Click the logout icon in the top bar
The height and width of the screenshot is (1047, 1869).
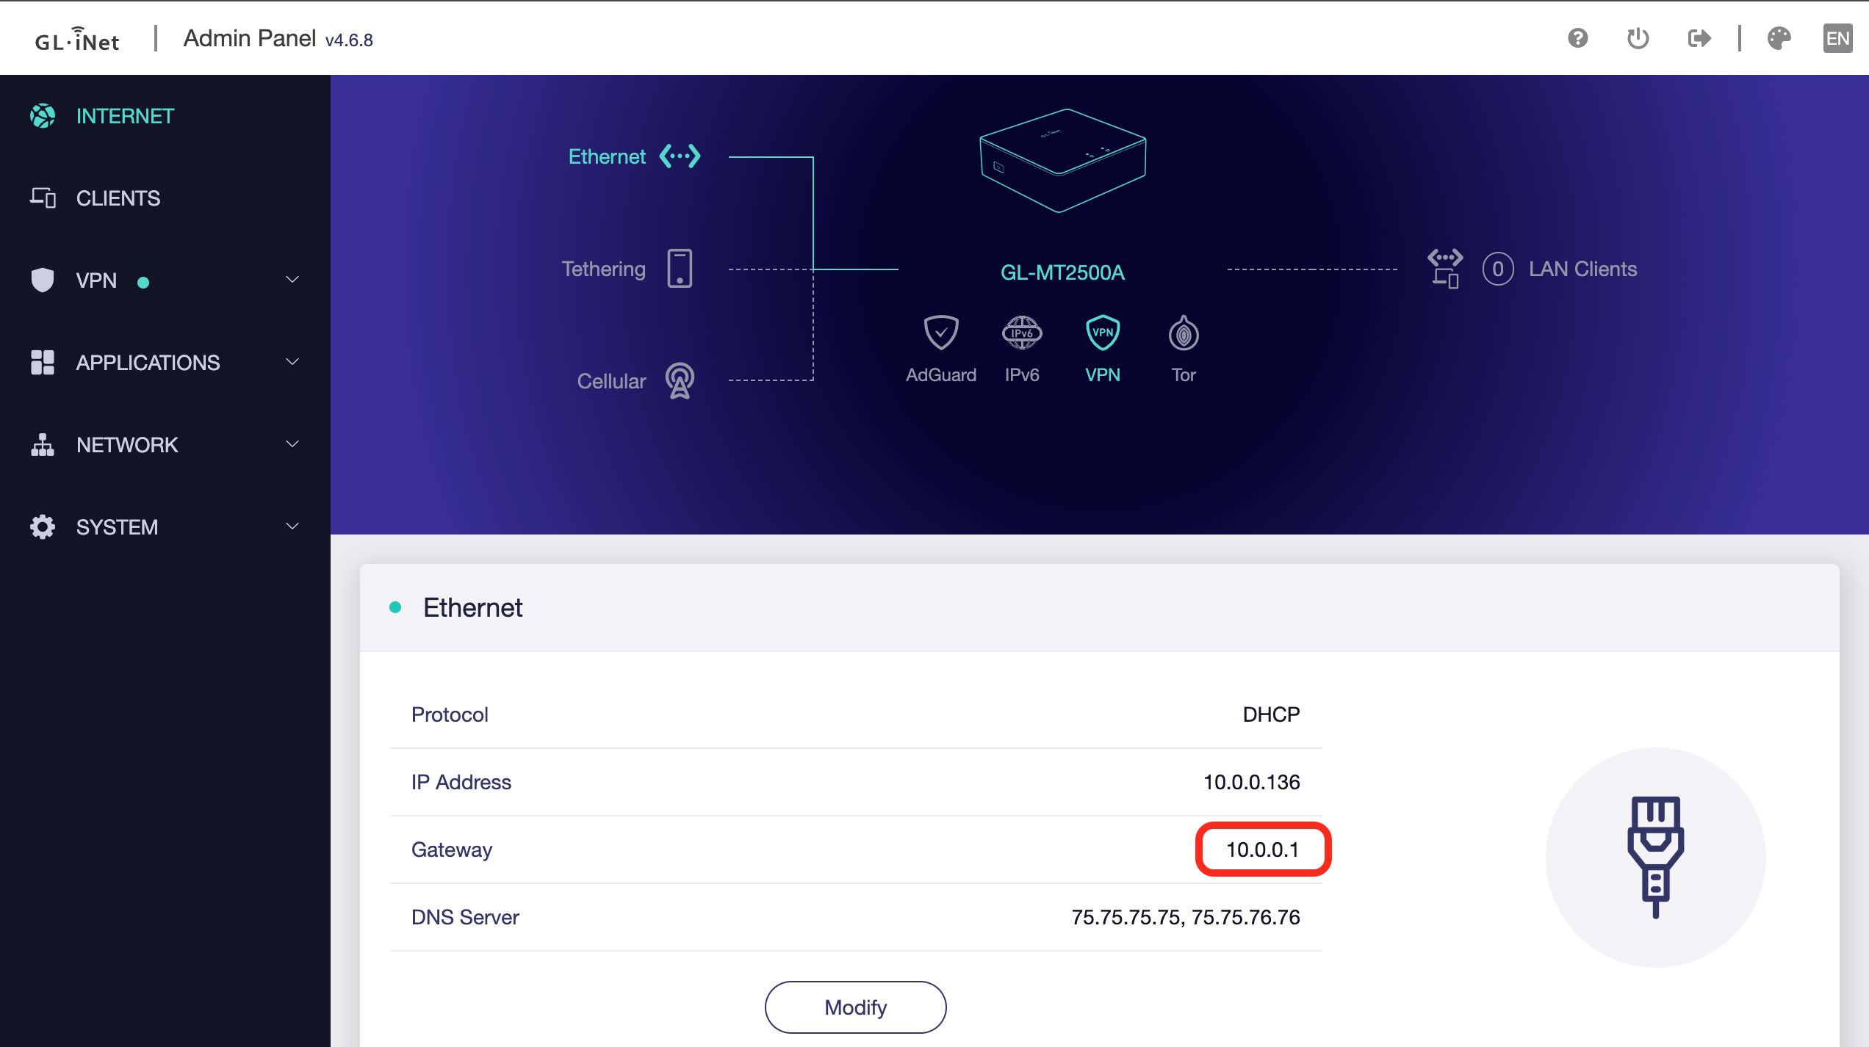1699,38
